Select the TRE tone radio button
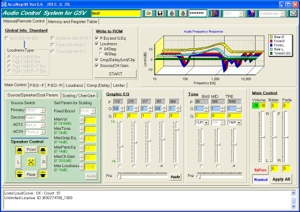The height and width of the screenshot is (212, 300). click(234, 166)
